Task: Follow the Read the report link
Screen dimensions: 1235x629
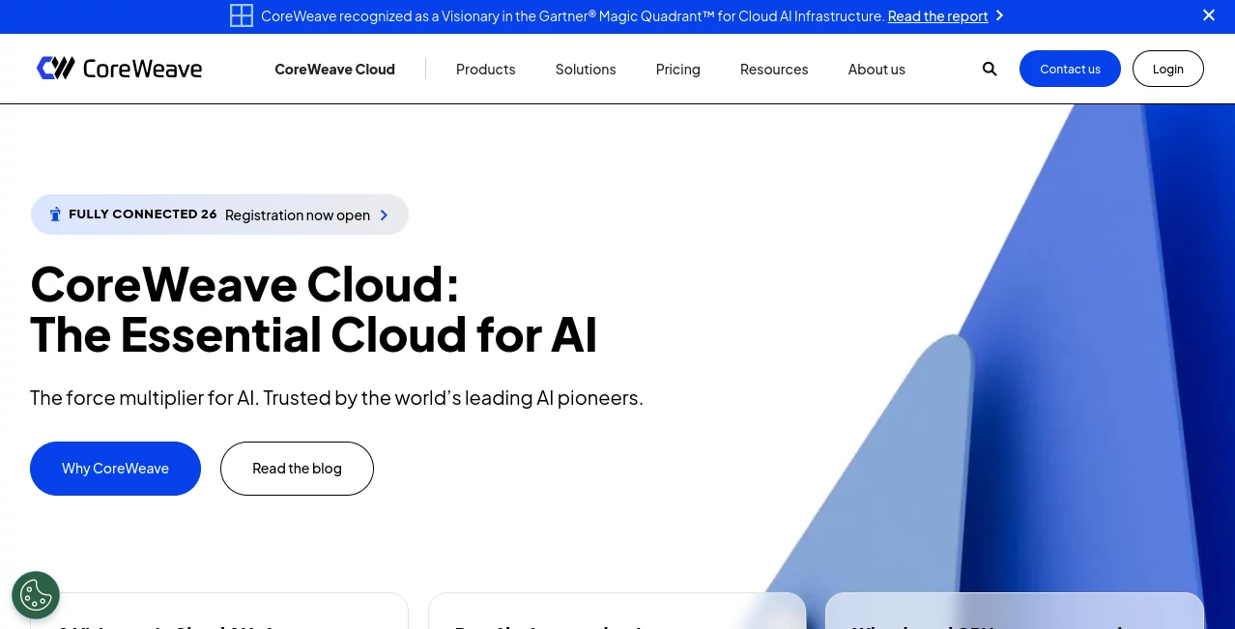Action: 937,15
